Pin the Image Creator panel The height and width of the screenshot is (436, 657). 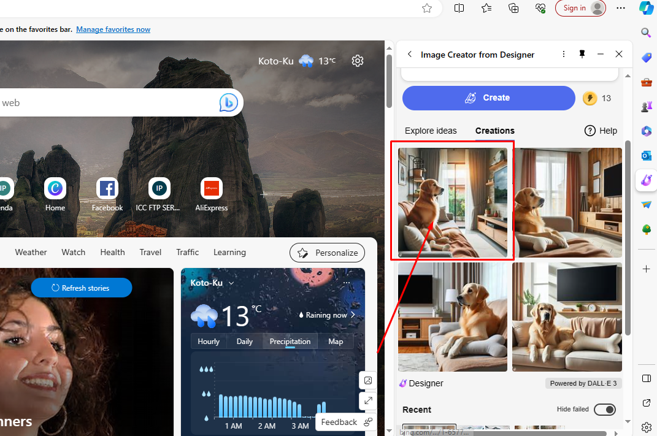[582, 54]
